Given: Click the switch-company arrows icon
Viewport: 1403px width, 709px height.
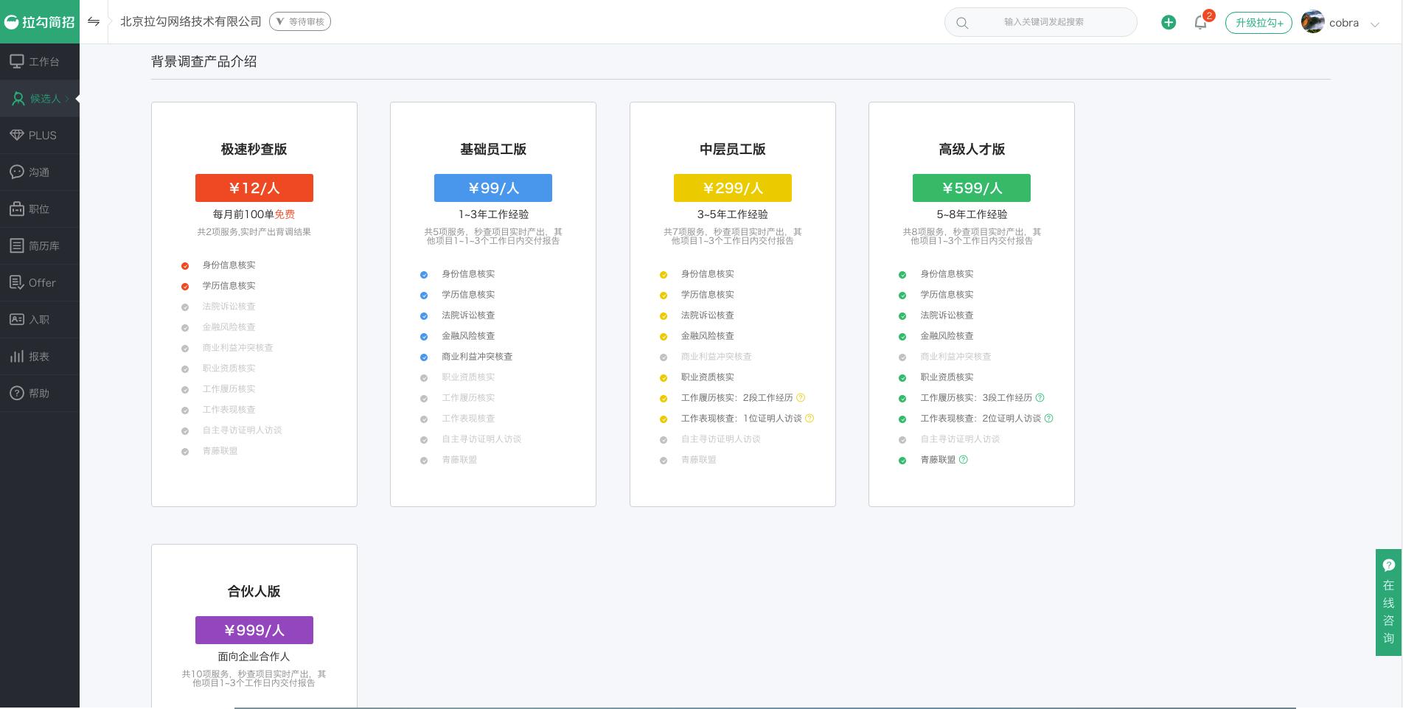Looking at the screenshot, I should [94, 21].
